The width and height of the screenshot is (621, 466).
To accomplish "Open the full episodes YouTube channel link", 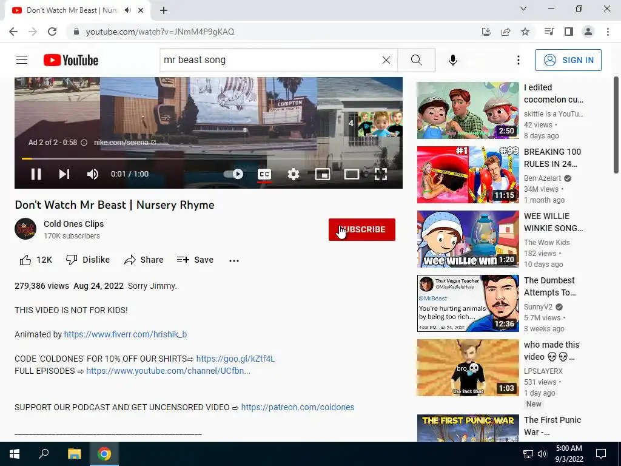I will (x=169, y=371).
